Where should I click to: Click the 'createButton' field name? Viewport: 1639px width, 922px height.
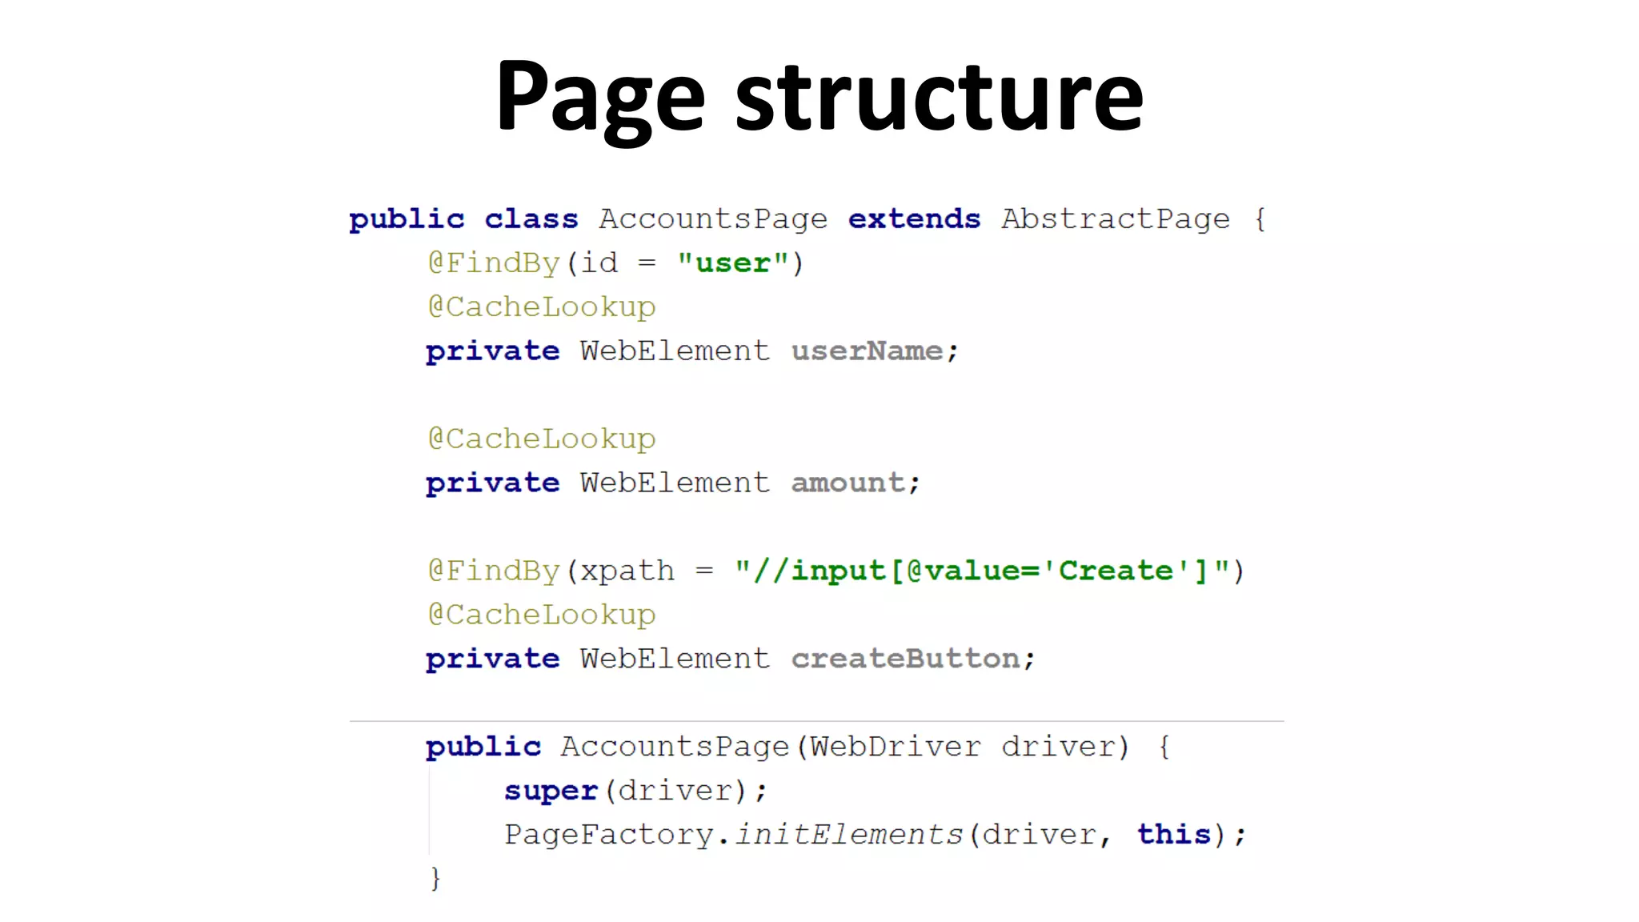905,659
